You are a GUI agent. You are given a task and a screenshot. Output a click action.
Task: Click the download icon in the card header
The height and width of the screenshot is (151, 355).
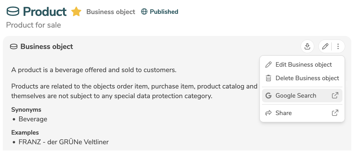pyautogui.click(x=307, y=46)
